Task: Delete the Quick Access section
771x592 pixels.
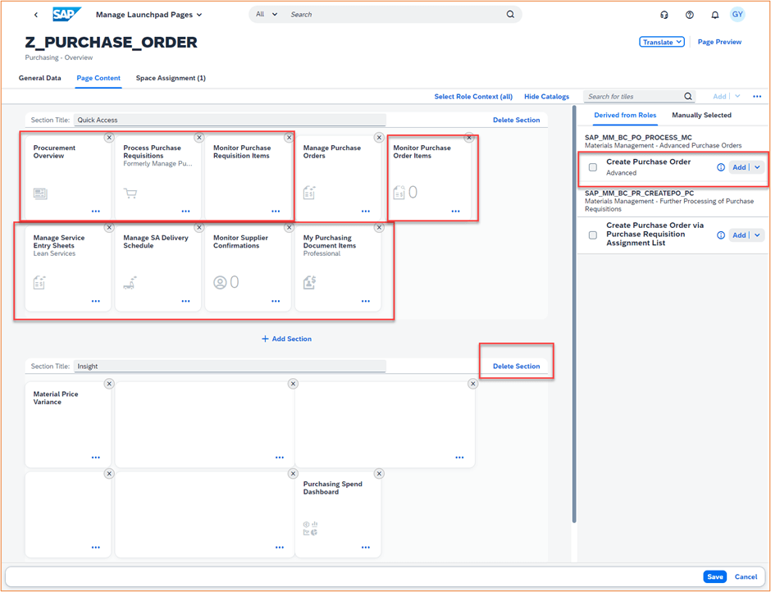Action: tap(516, 120)
